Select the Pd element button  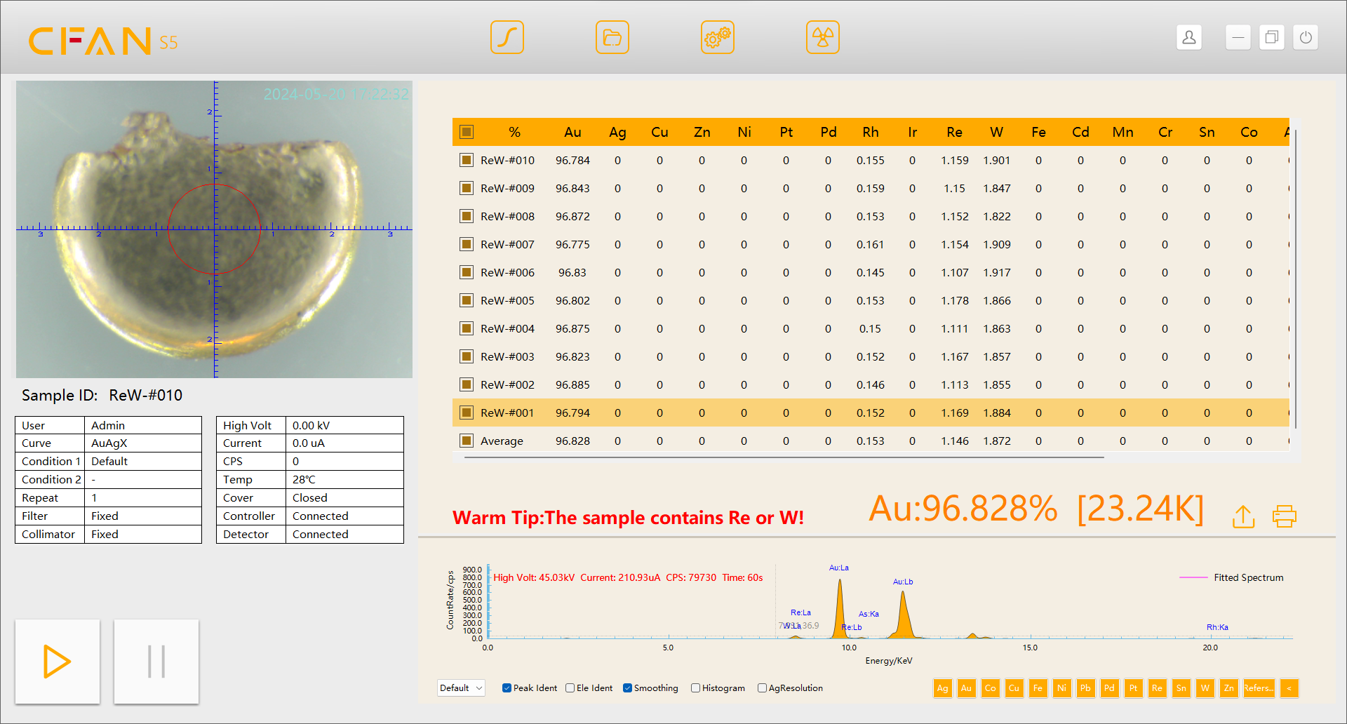point(1110,688)
